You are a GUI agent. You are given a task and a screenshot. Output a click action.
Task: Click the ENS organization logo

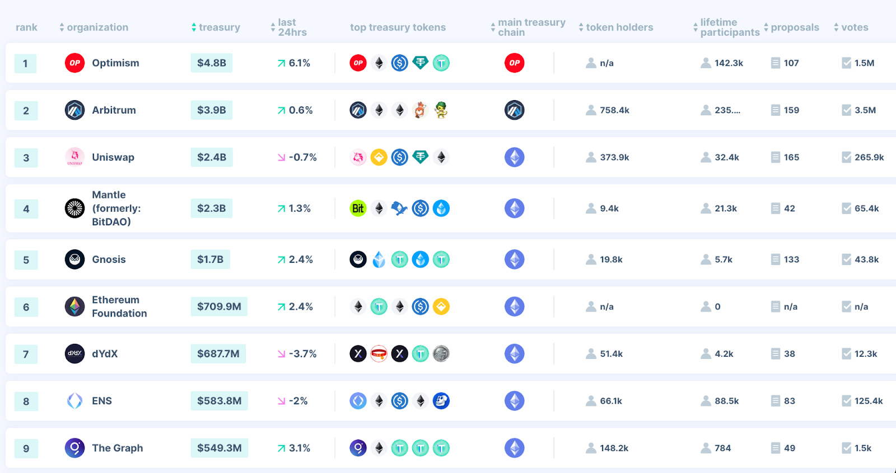point(74,401)
